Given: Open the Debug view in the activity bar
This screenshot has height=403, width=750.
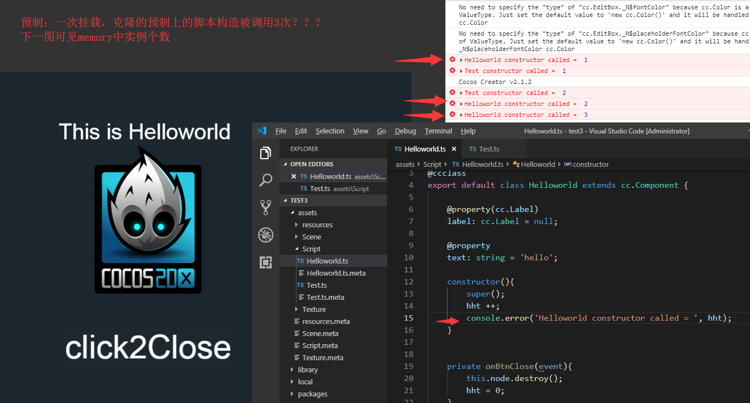Looking at the screenshot, I should (x=266, y=235).
